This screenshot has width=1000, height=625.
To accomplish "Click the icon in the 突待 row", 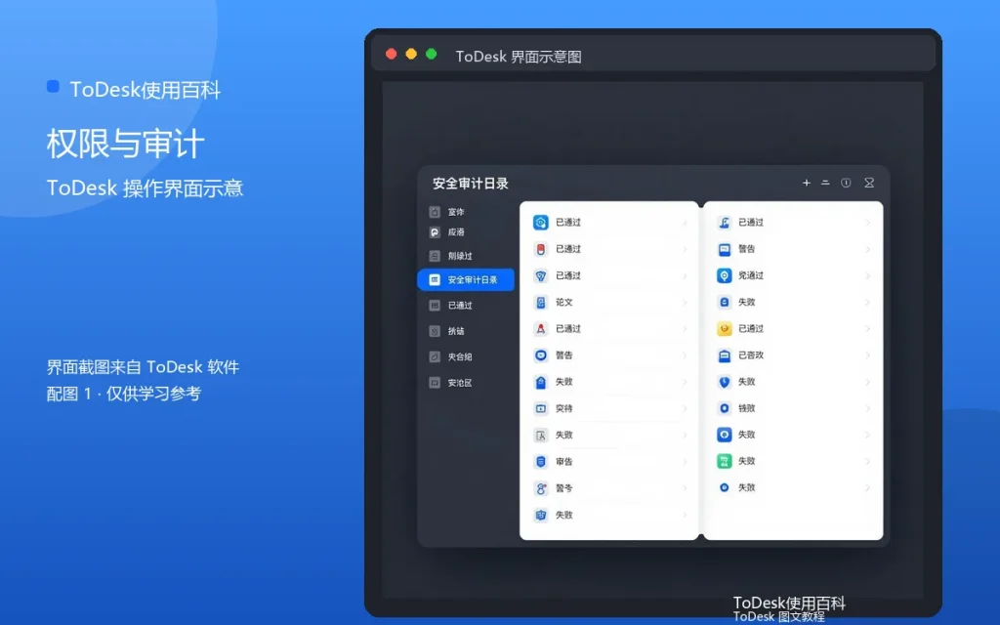I will click(x=541, y=409).
